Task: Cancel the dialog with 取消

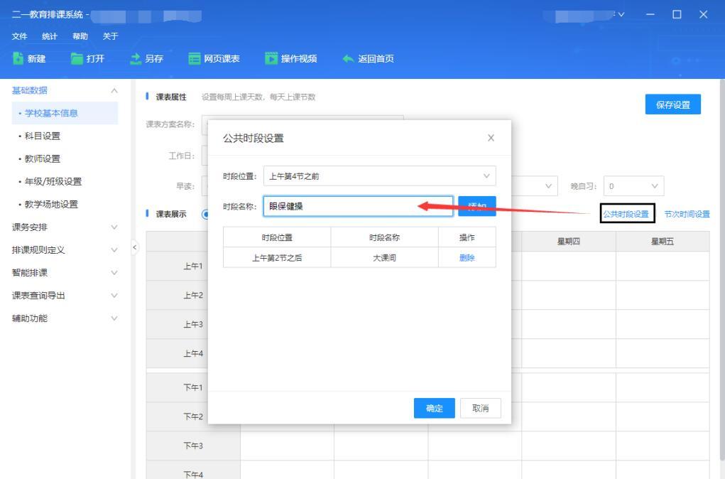Action: [481, 408]
